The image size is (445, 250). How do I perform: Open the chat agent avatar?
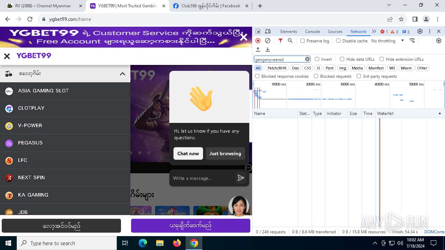point(239,206)
